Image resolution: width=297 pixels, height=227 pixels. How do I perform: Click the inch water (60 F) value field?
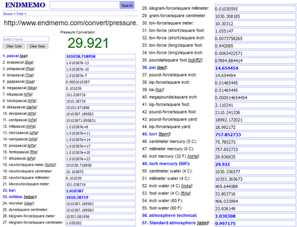click(256, 201)
